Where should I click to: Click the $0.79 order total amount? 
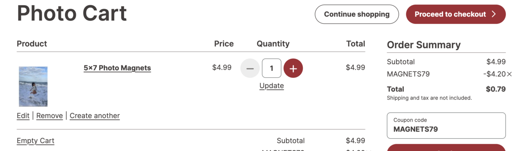496,89
